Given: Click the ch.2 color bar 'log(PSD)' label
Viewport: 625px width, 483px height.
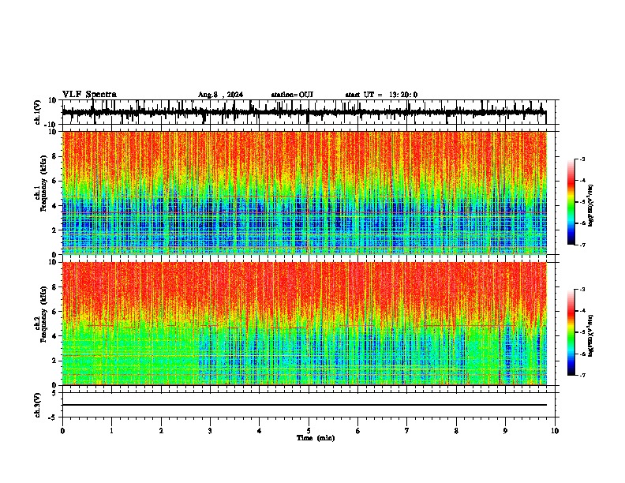Looking at the screenshot, I should point(591,334).
